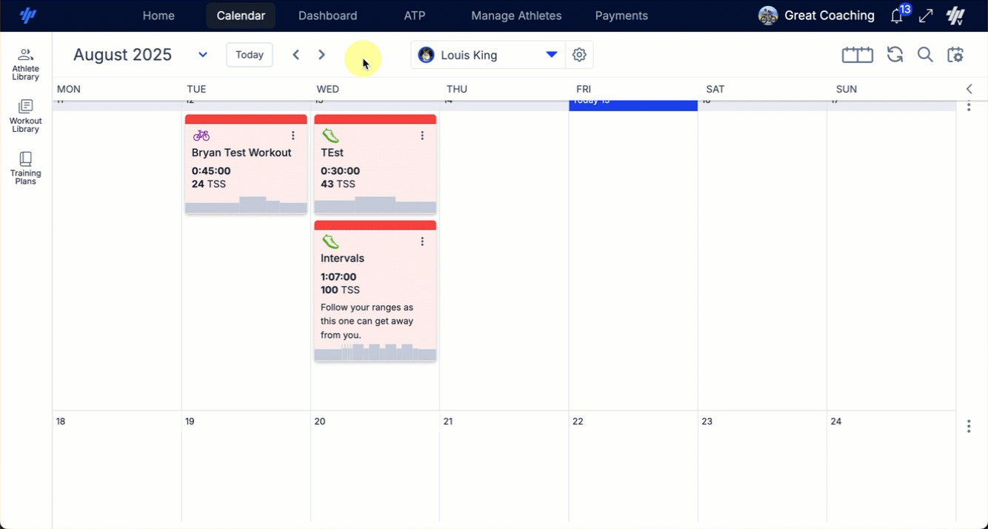Screen dimensions: 988x529
Task: Go to next week arrow
Action: point(321,55)
